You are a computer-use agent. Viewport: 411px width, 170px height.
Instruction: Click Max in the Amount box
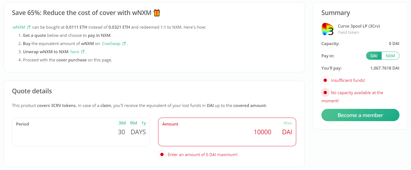288,123
